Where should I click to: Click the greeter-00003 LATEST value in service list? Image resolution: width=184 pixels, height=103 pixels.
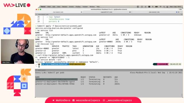point(106,42)
